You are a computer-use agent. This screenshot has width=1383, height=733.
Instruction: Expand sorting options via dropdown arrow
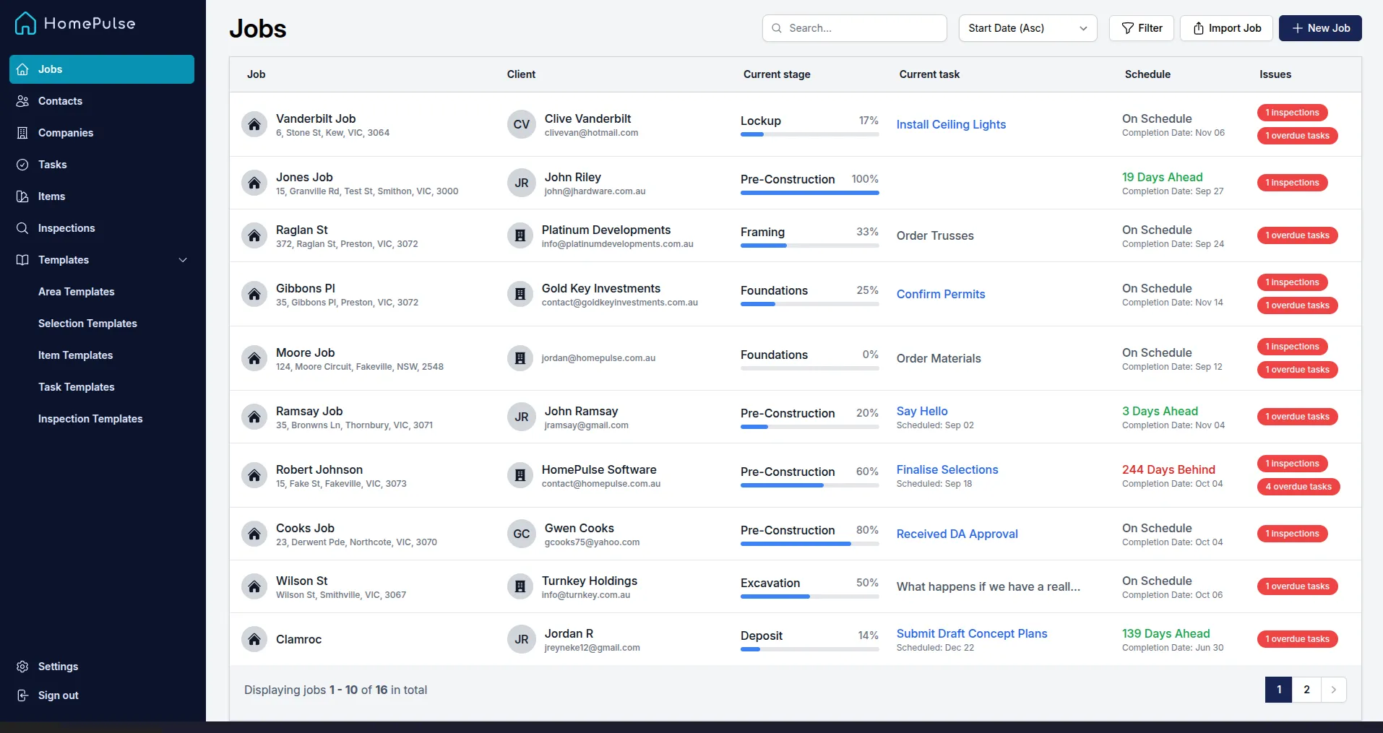(1083, 28)
